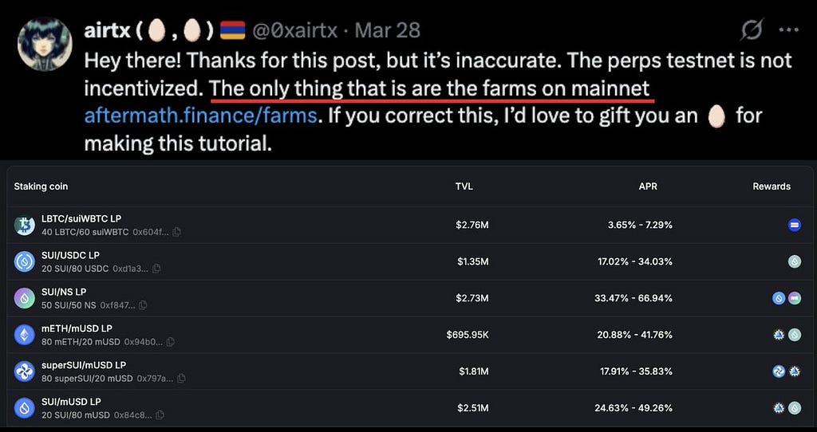Open the superSUI/mUSD LP pool icon

tap(25, 371)
